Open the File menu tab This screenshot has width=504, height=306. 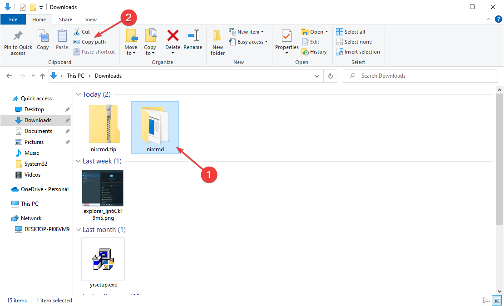pos(13,20)
